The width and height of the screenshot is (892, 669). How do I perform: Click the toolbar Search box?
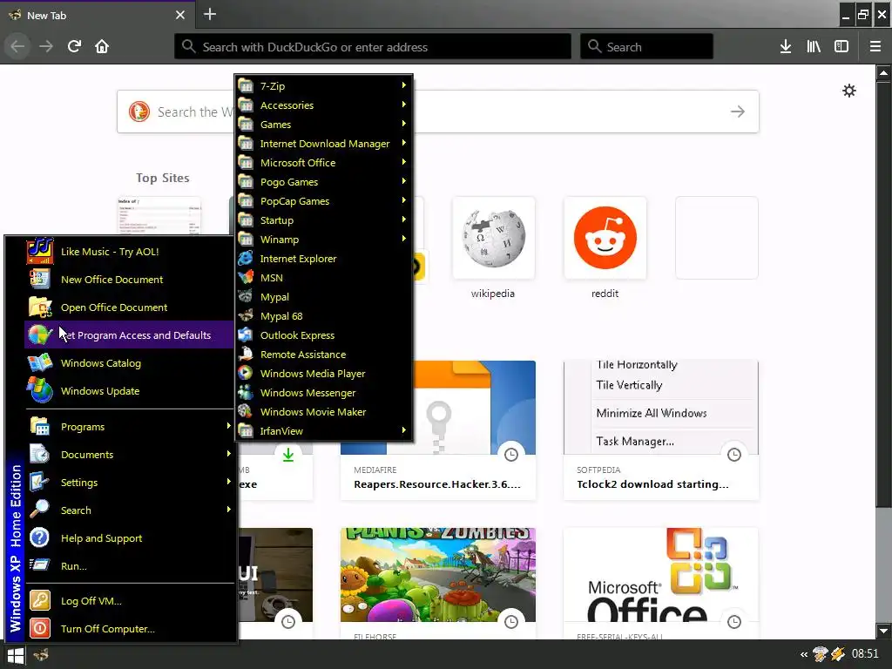click(x=646, y=47)
